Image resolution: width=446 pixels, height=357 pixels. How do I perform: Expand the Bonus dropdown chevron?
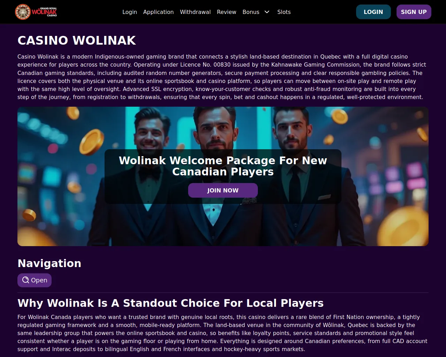click(x=267, y=12)
